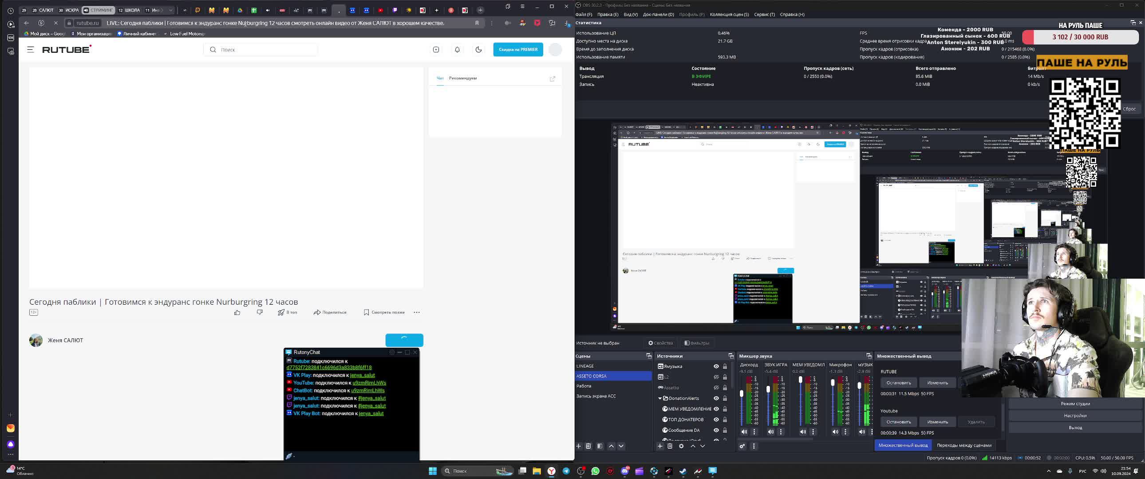
Task: Open OBS Вид menu
Action: point(630,15)
